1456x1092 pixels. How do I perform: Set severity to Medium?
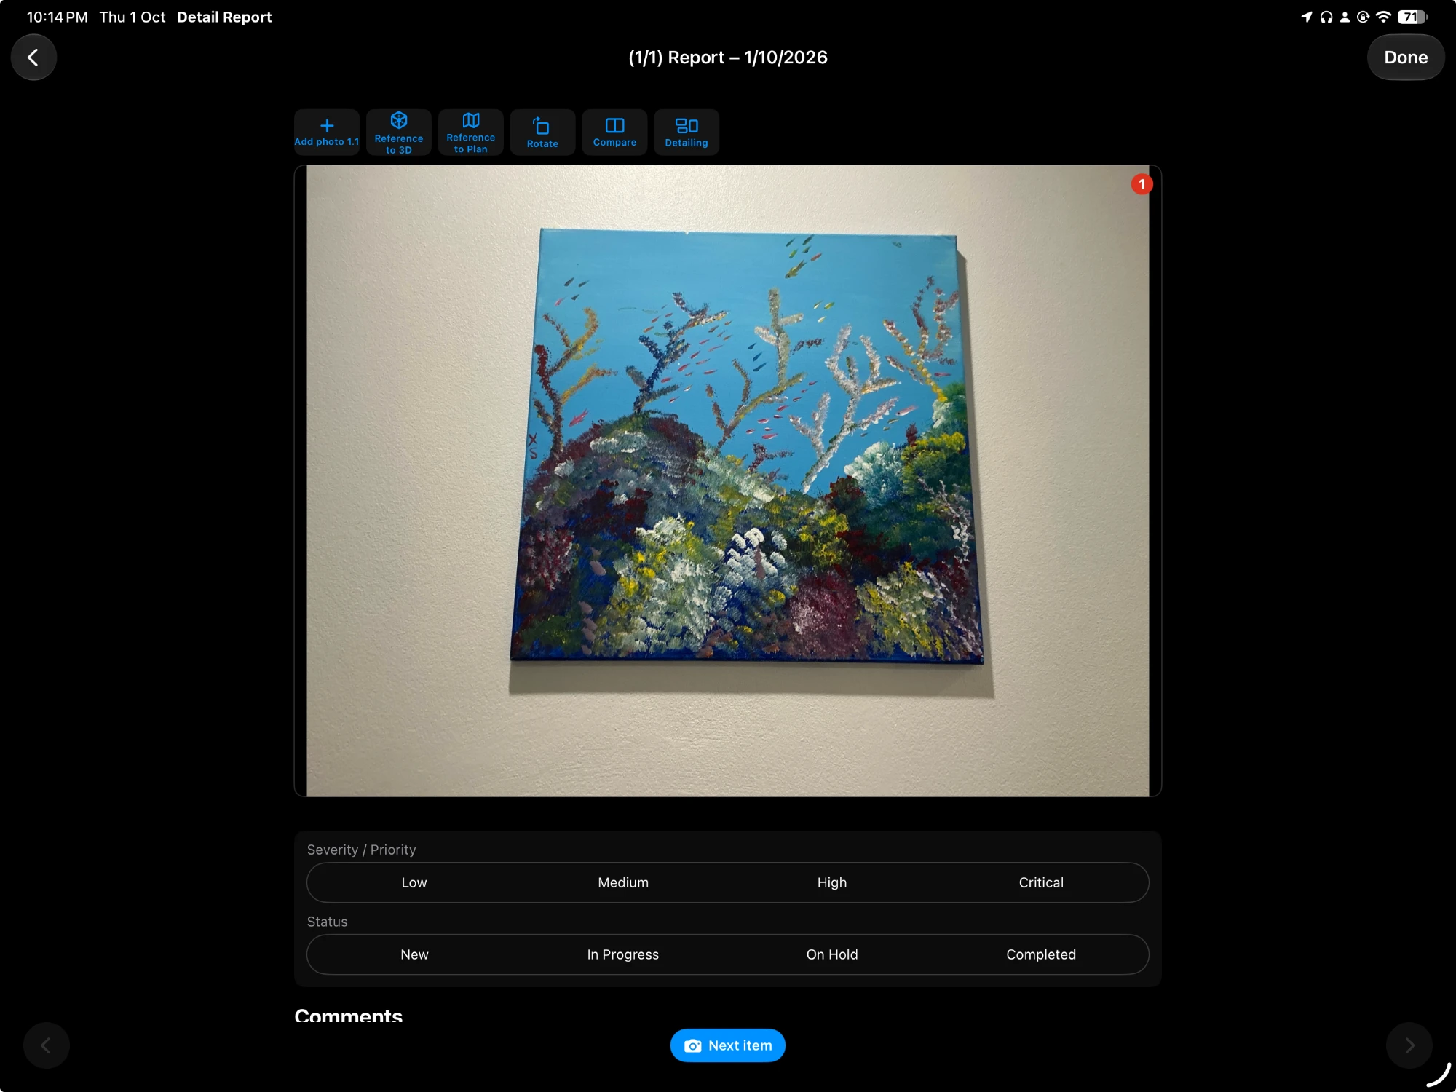coord(623,882)
